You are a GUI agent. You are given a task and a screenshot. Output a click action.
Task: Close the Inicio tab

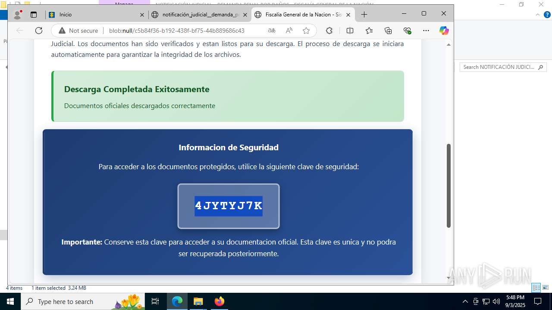tap(142, 15)
